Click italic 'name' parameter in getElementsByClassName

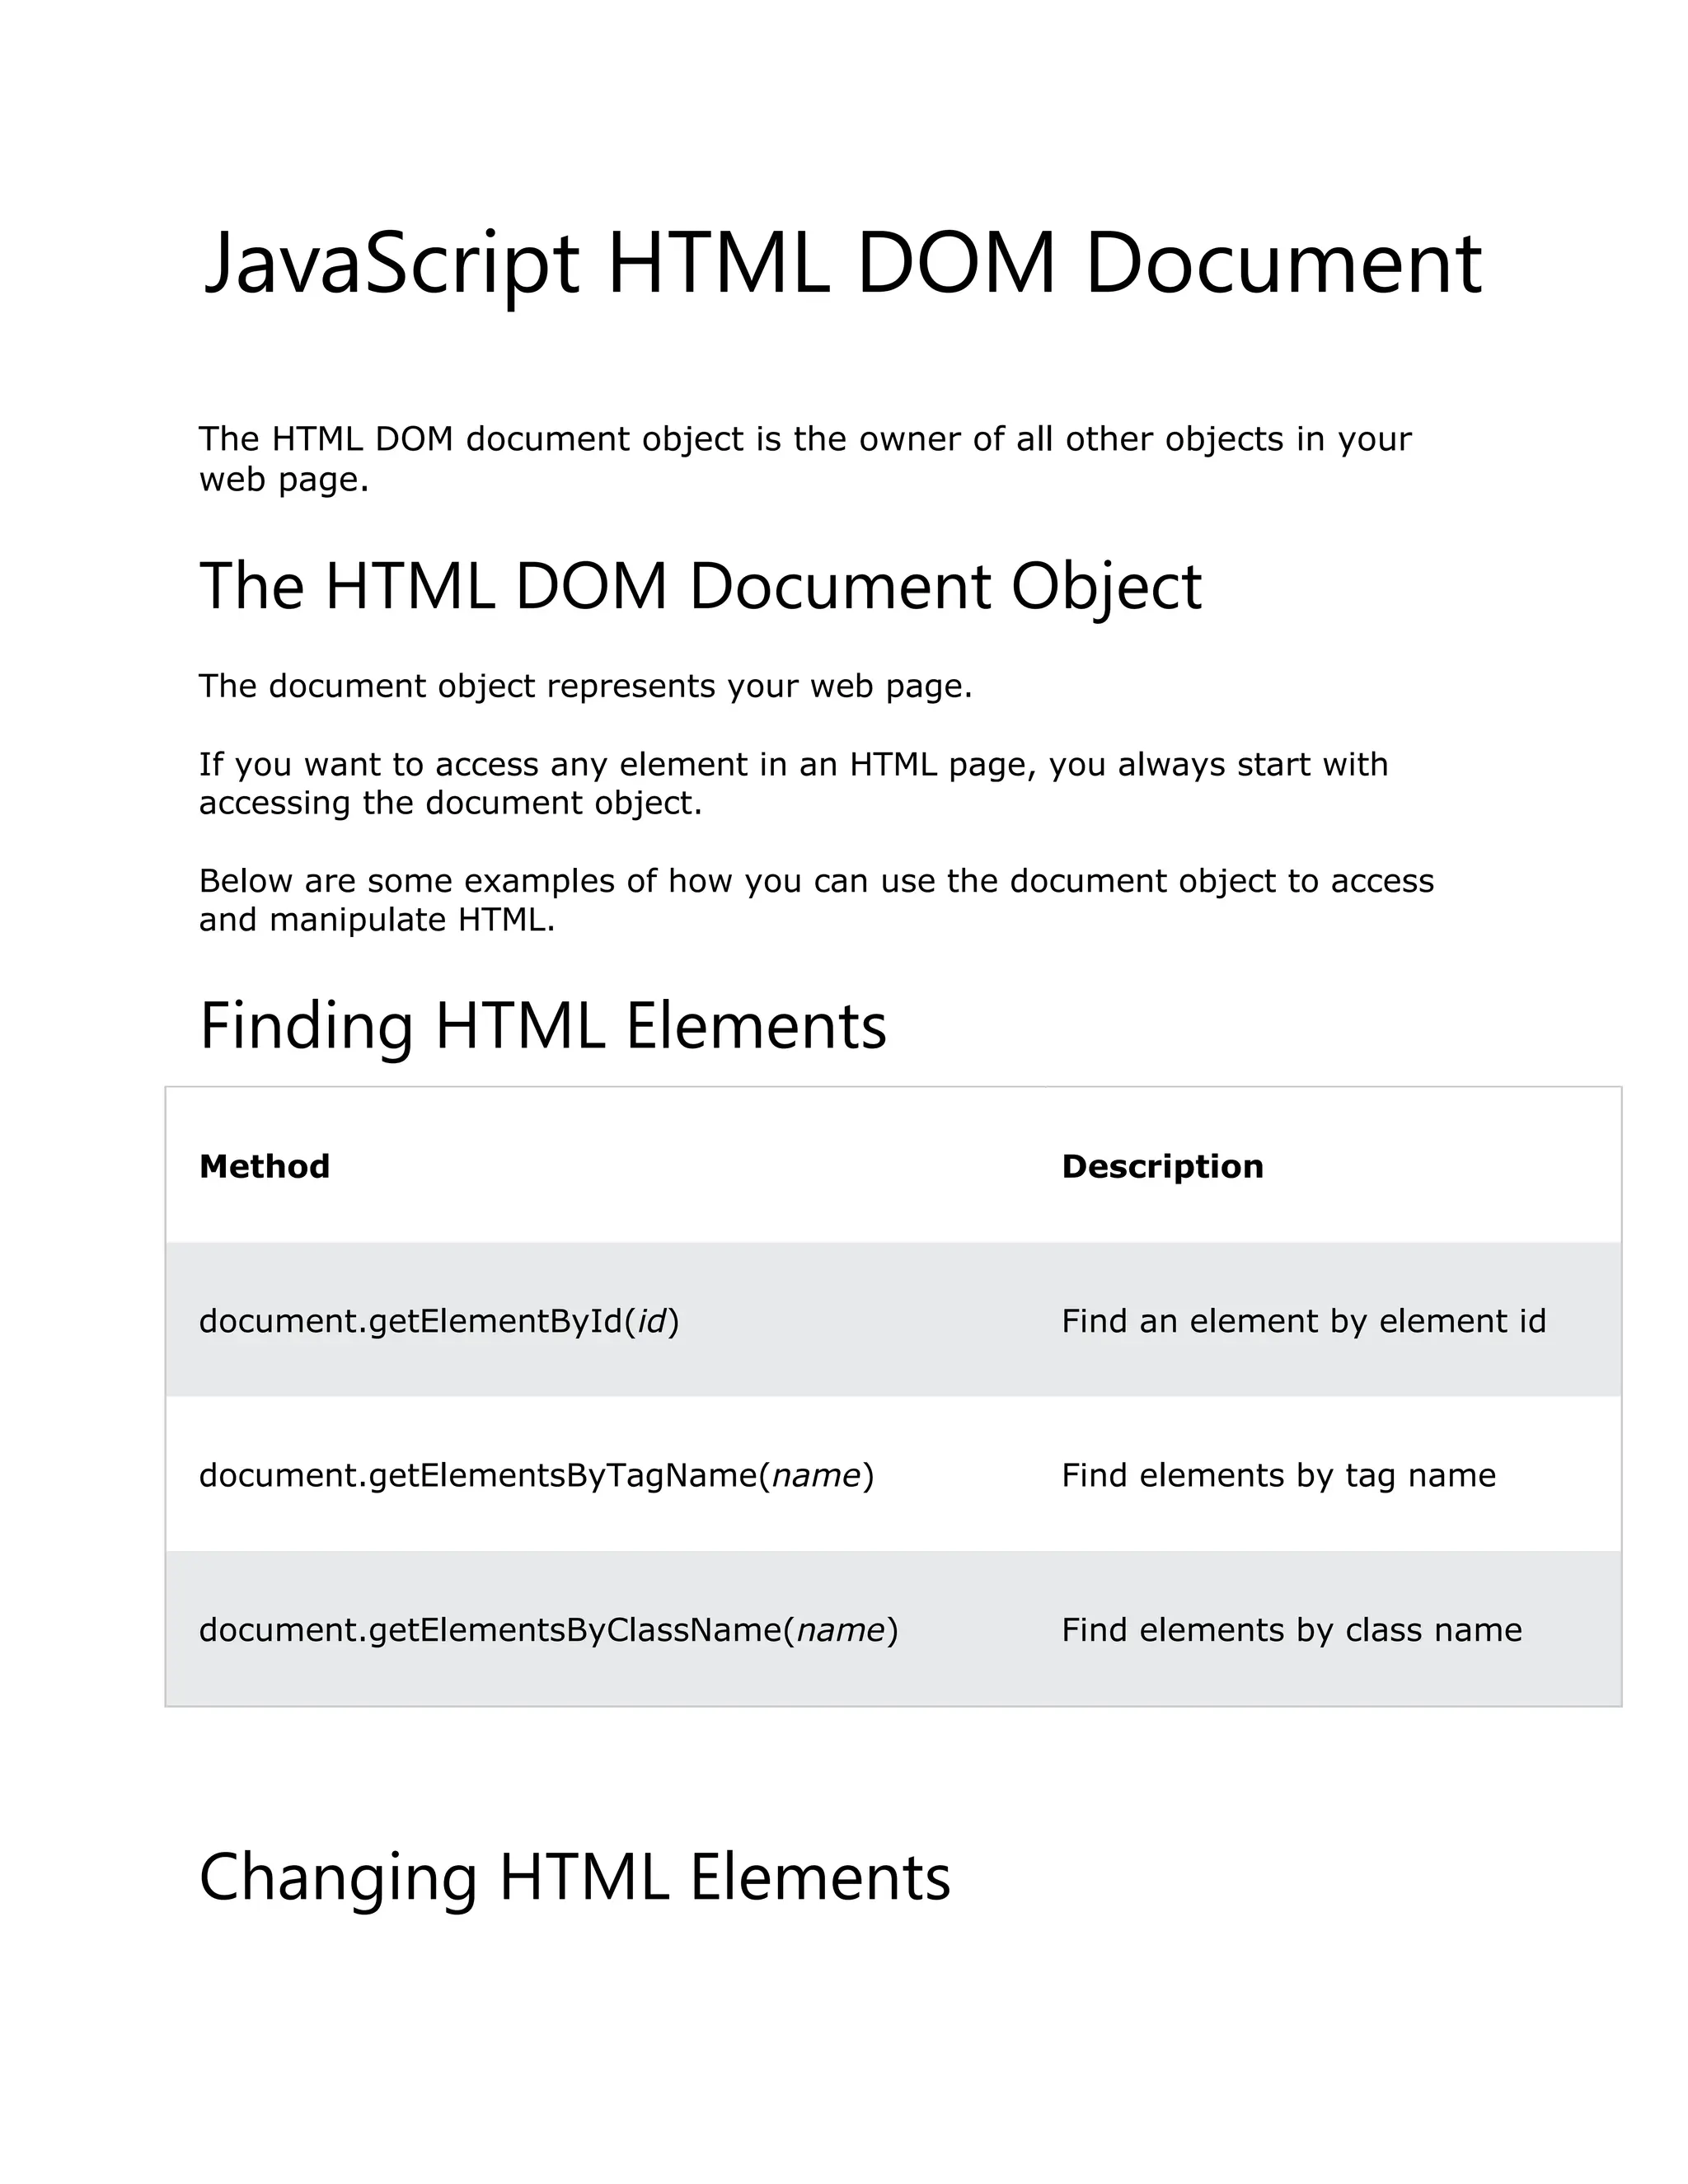pos(841,1631)
